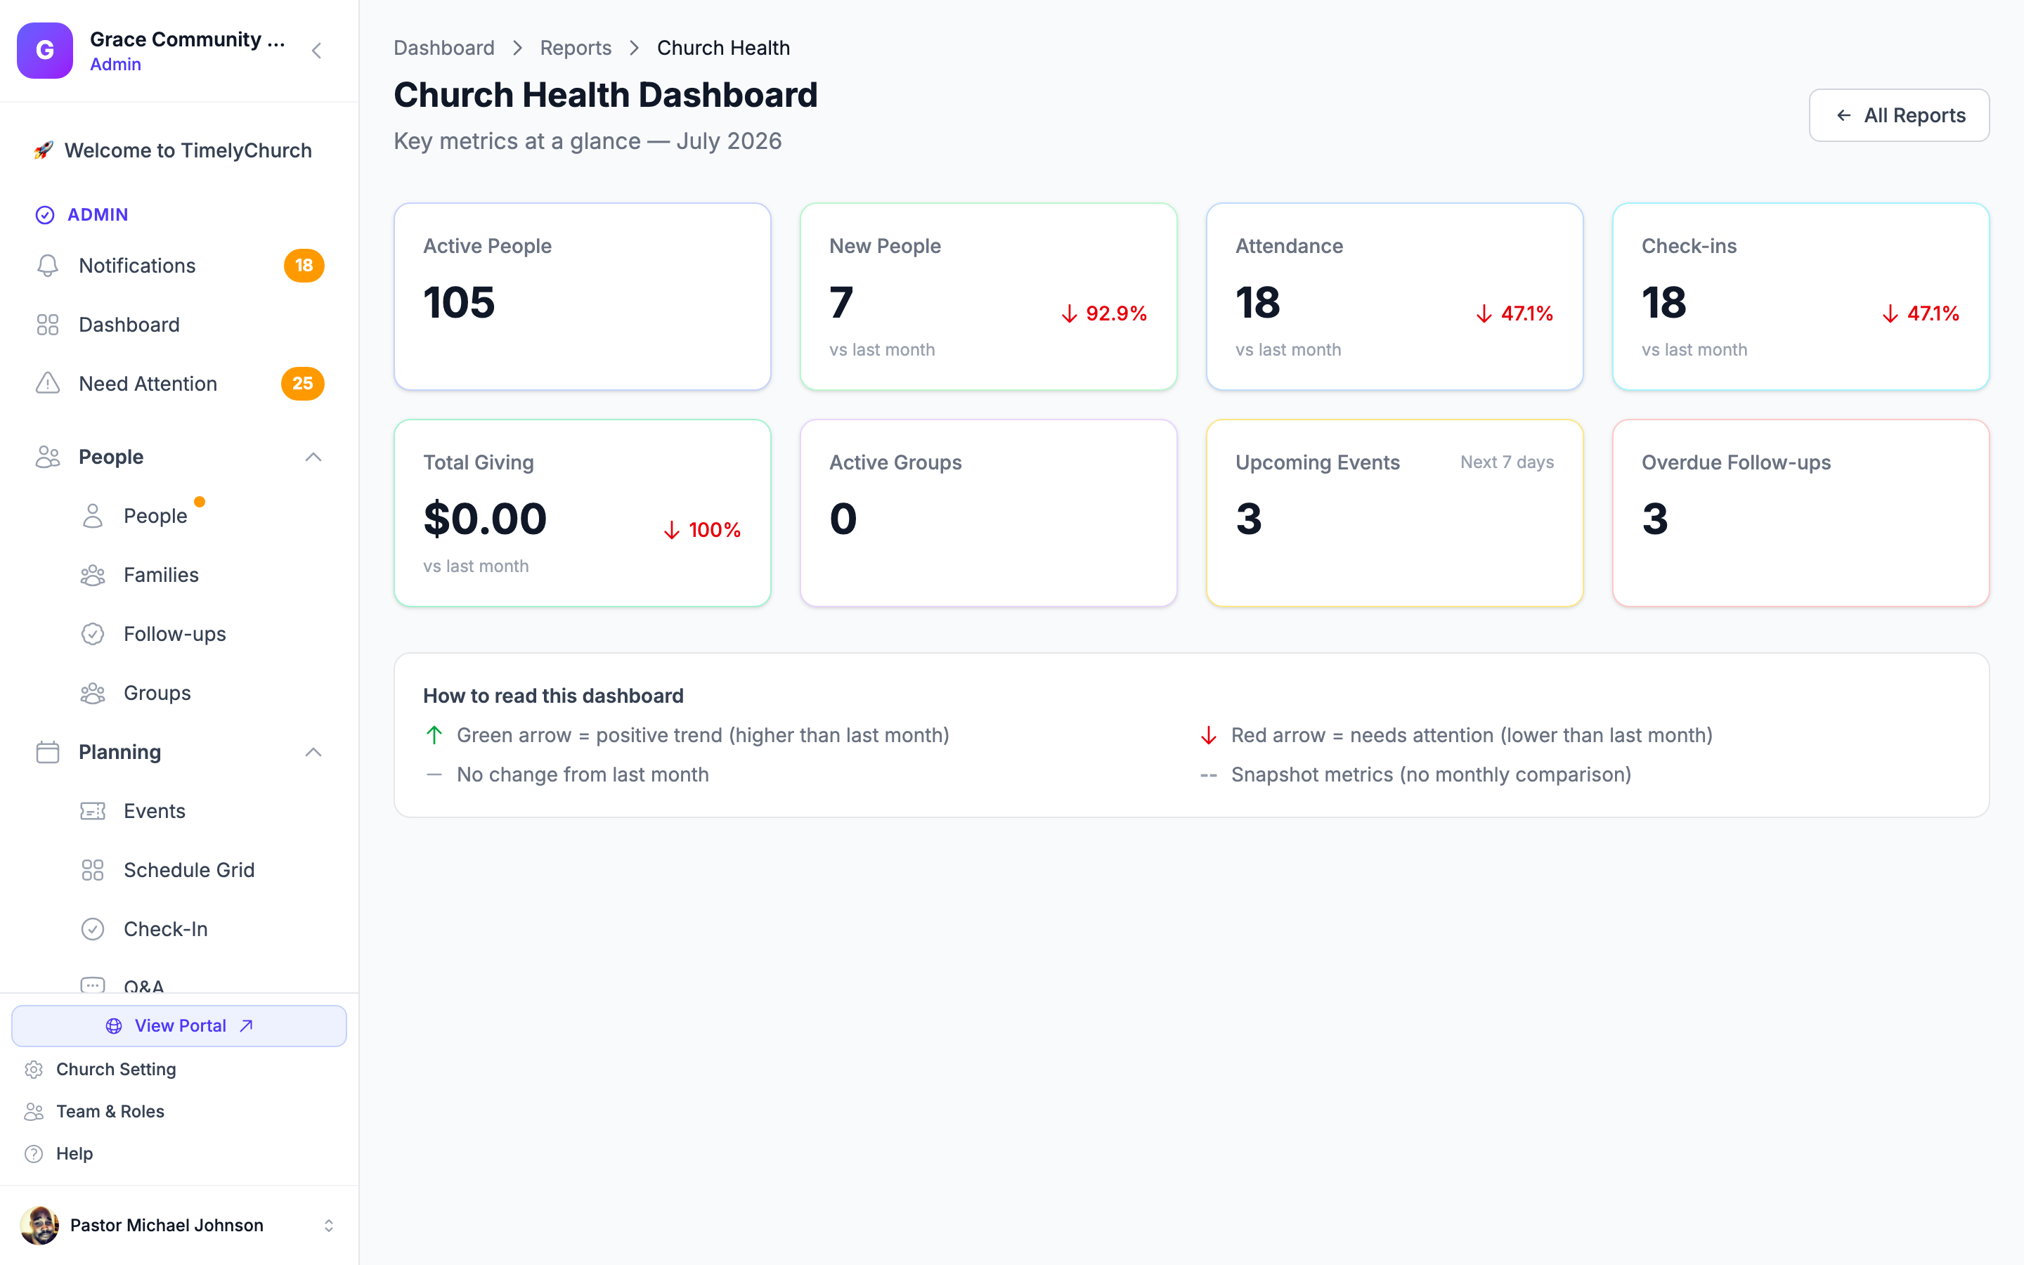Click the Active People card

(x=582, y=296)
